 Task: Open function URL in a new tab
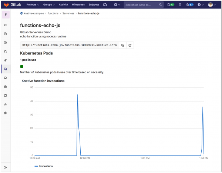tap(130, 45)
